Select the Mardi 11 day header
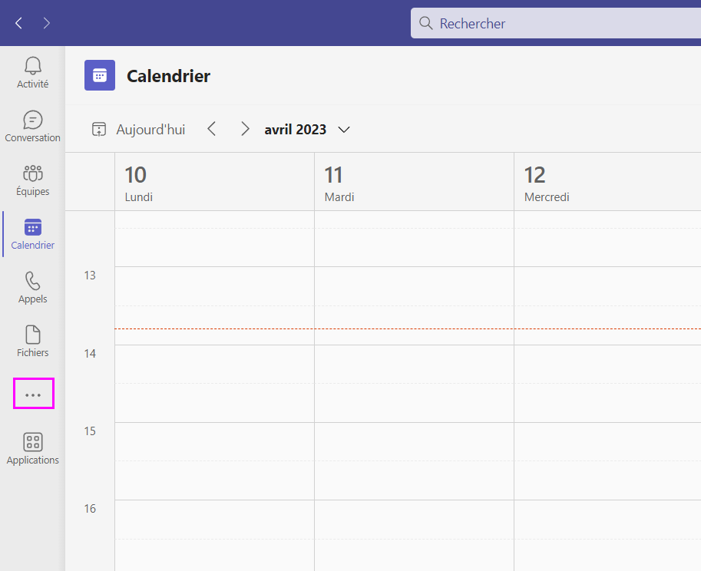Screen dimensions: 701x571 point(415,182)
